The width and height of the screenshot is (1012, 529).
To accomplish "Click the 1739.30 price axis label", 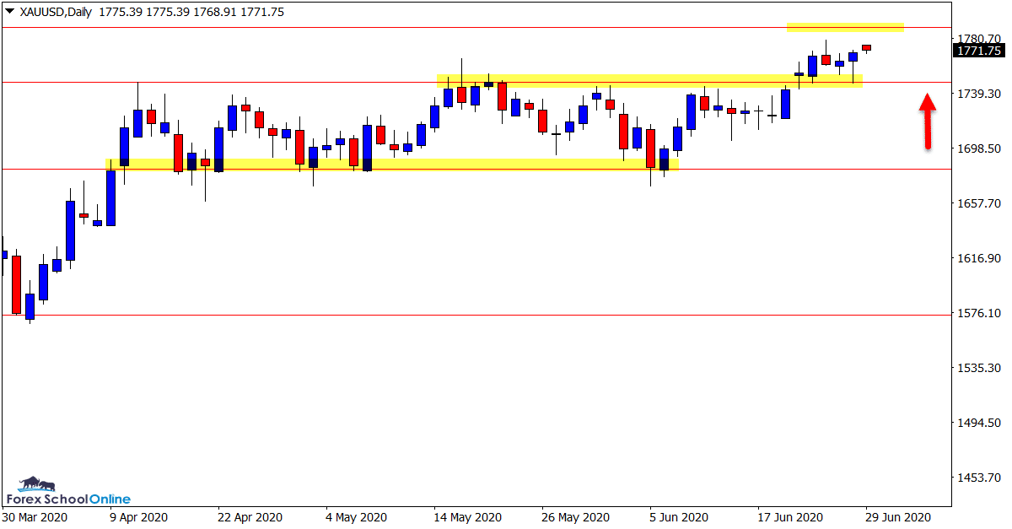I will point(980,94).
